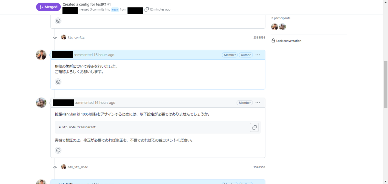Image resolution: width=388 pixels, height=184 pixels.
Task: Click the 実機で検証の上 comment text
Action: click(x=124, y=140)
